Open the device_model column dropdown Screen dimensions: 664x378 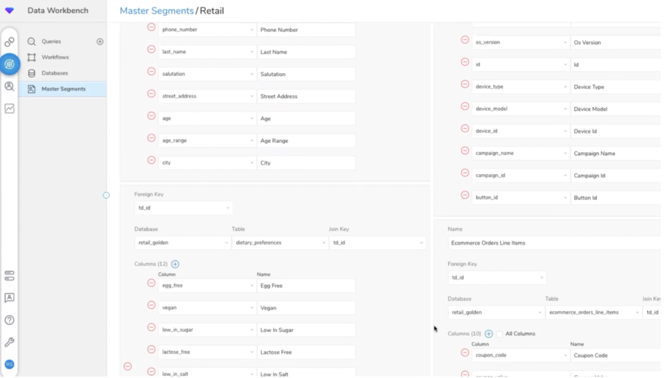(x=520, y=108)
